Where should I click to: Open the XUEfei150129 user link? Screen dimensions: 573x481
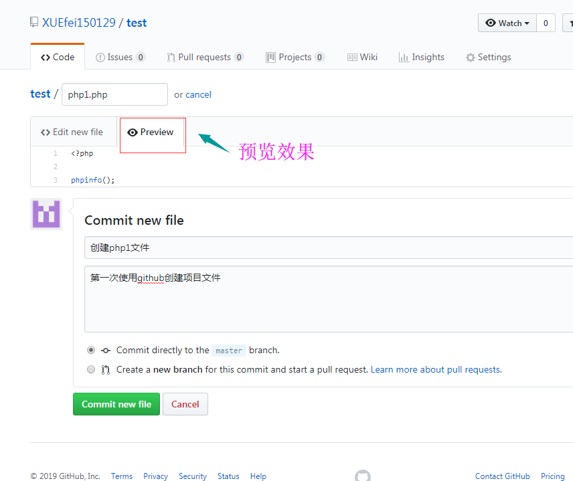[79, 23]
